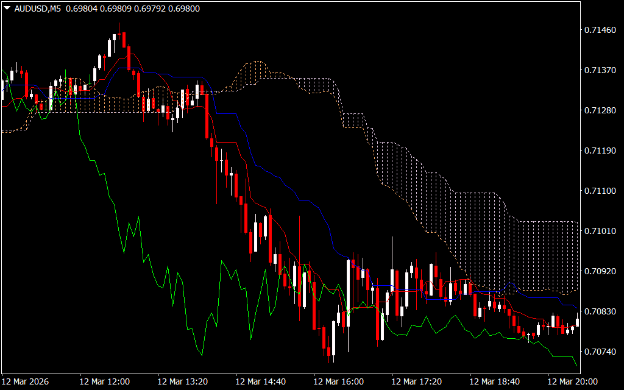Select the 0.71010 price axis label

point(598,231)
